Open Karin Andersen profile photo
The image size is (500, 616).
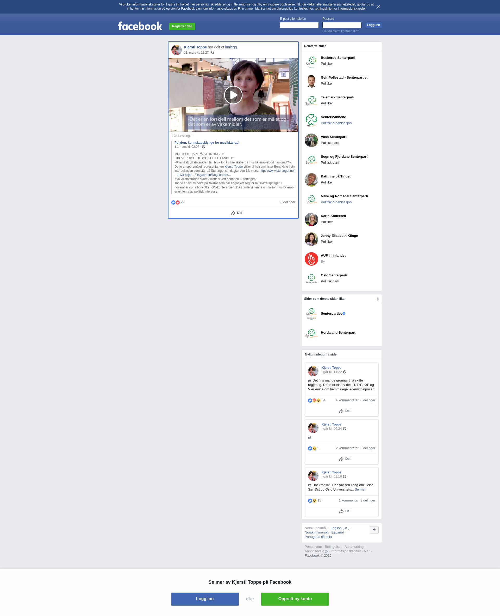tap(311, 220)
